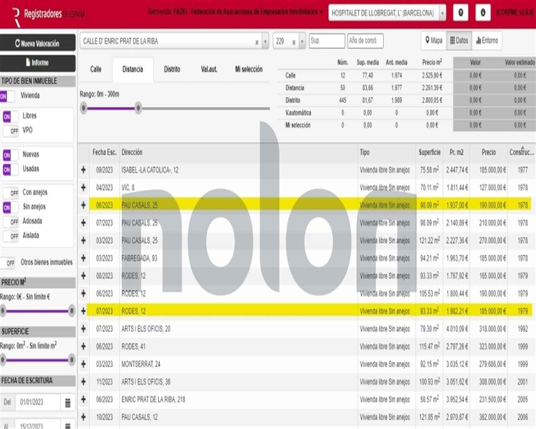
Task: Switch to the Calle tab
Action: tap(96, 70)
